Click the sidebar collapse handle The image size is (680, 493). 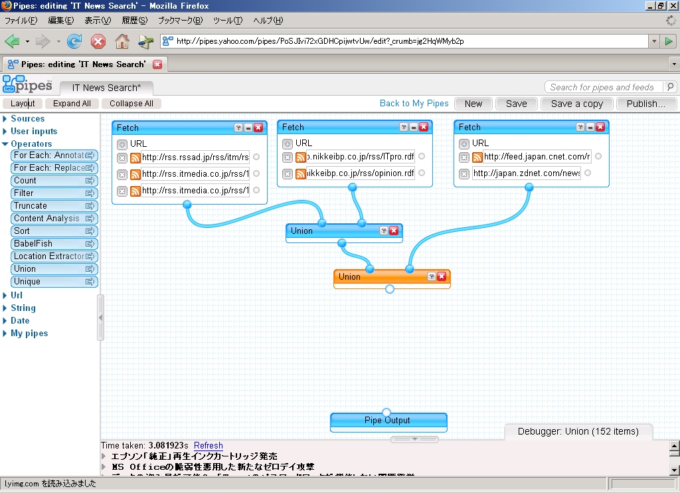tap(101, 318)
